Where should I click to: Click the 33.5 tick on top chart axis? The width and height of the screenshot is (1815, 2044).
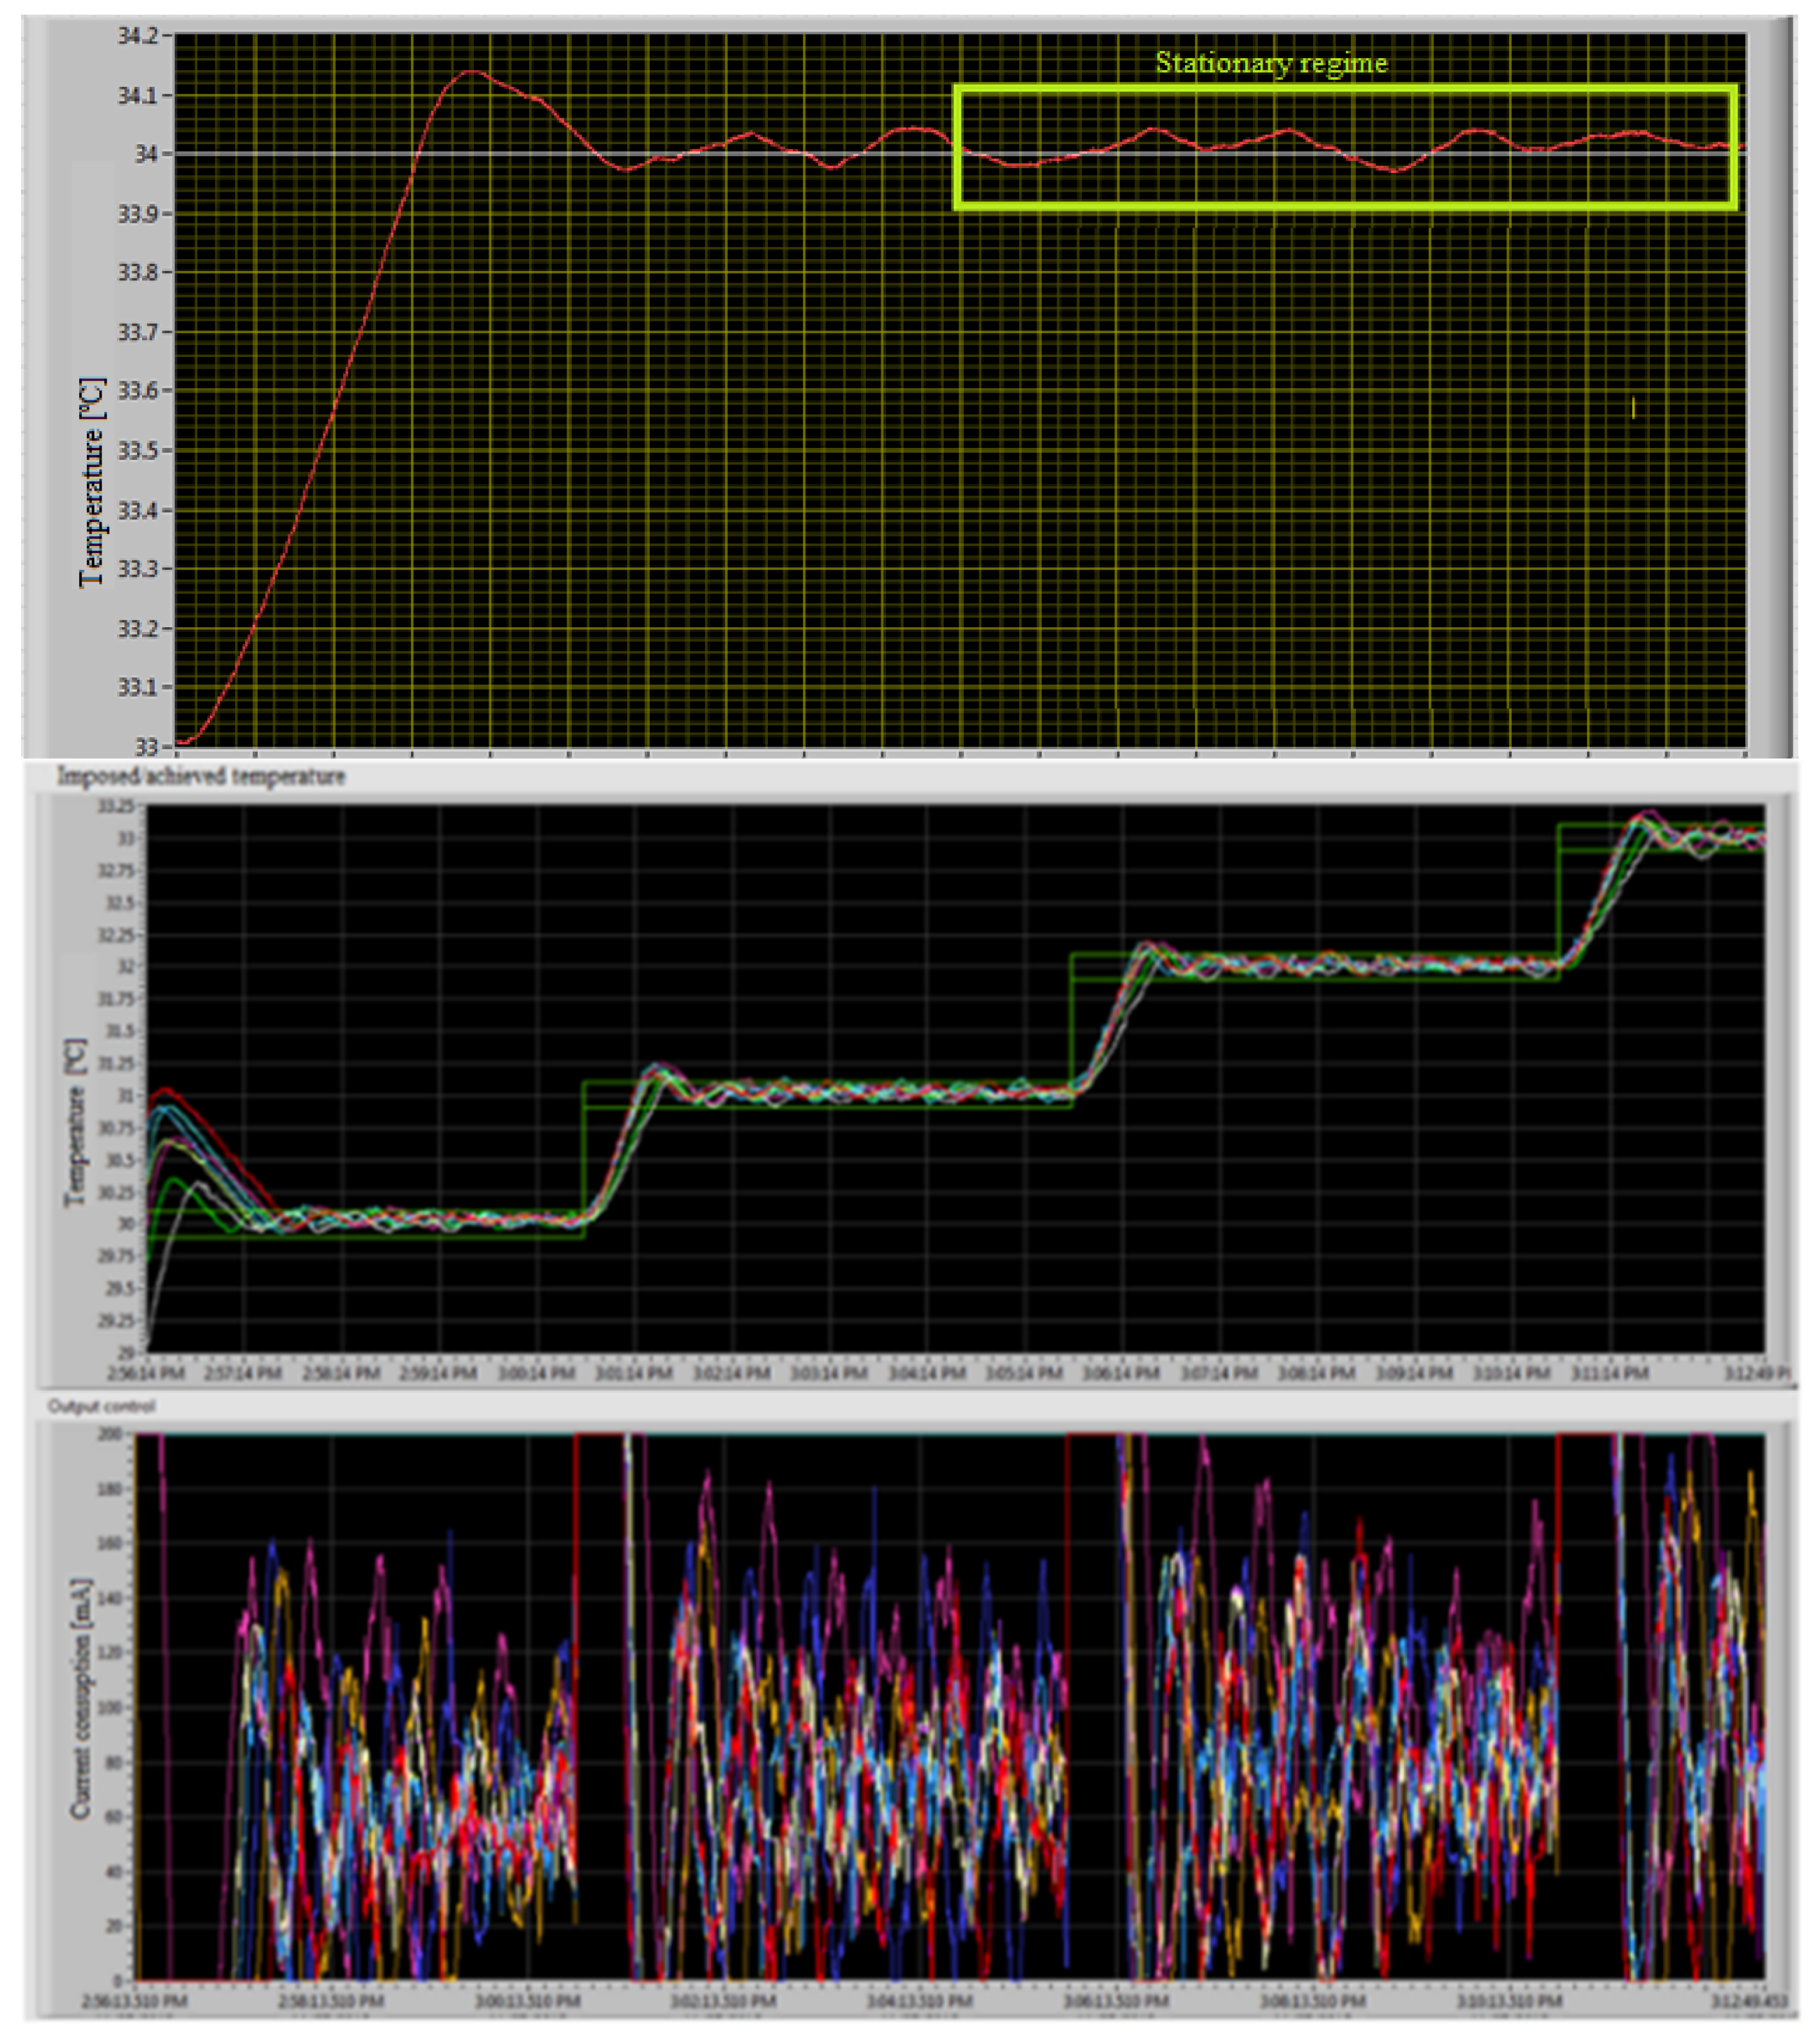point(138,451)
